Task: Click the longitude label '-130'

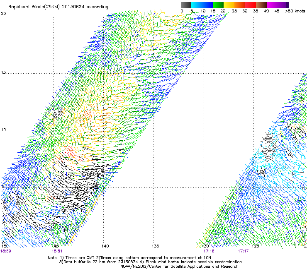Action: point(204,246)
